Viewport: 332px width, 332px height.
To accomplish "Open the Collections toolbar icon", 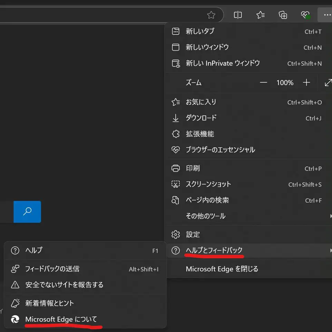I will pyautogui.click(x=283, y=15).
